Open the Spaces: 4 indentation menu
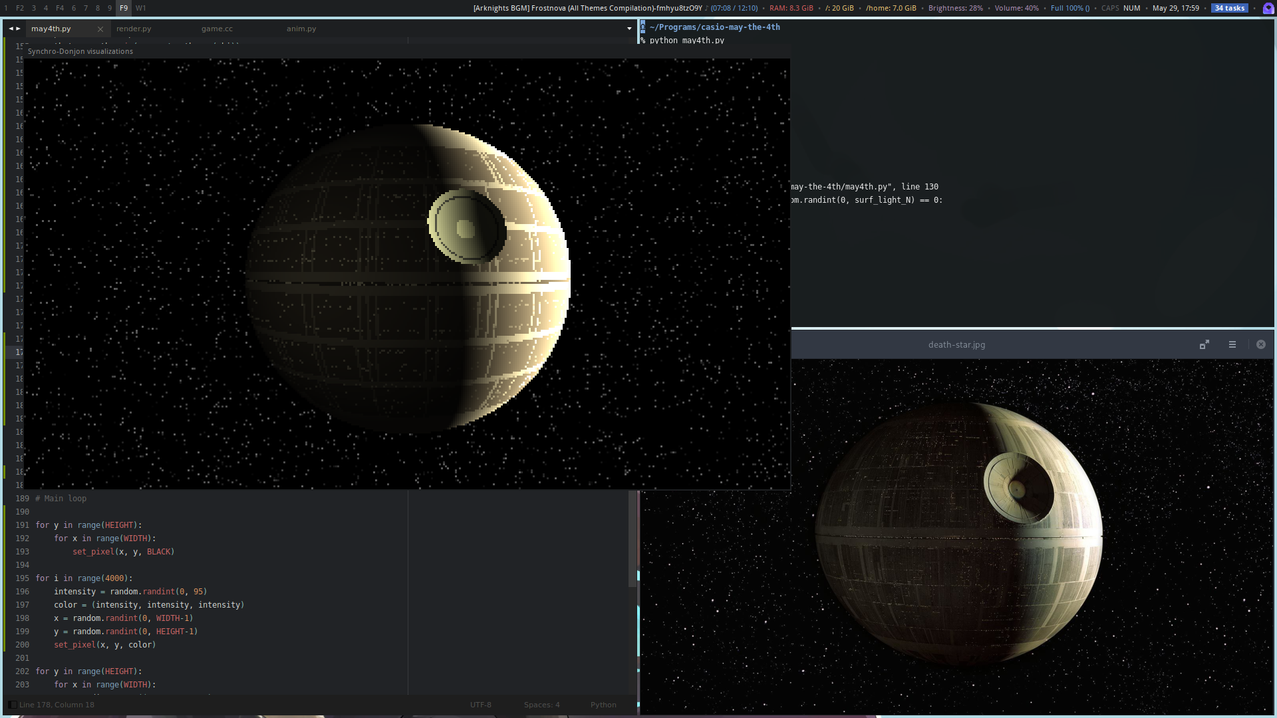1277x718 pixels. click(x=541, y=705)
